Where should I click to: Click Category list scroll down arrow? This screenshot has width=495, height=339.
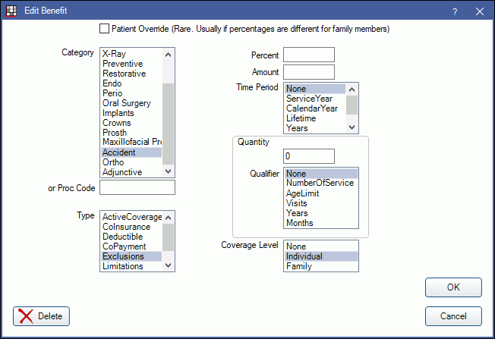tap(169, 171)
